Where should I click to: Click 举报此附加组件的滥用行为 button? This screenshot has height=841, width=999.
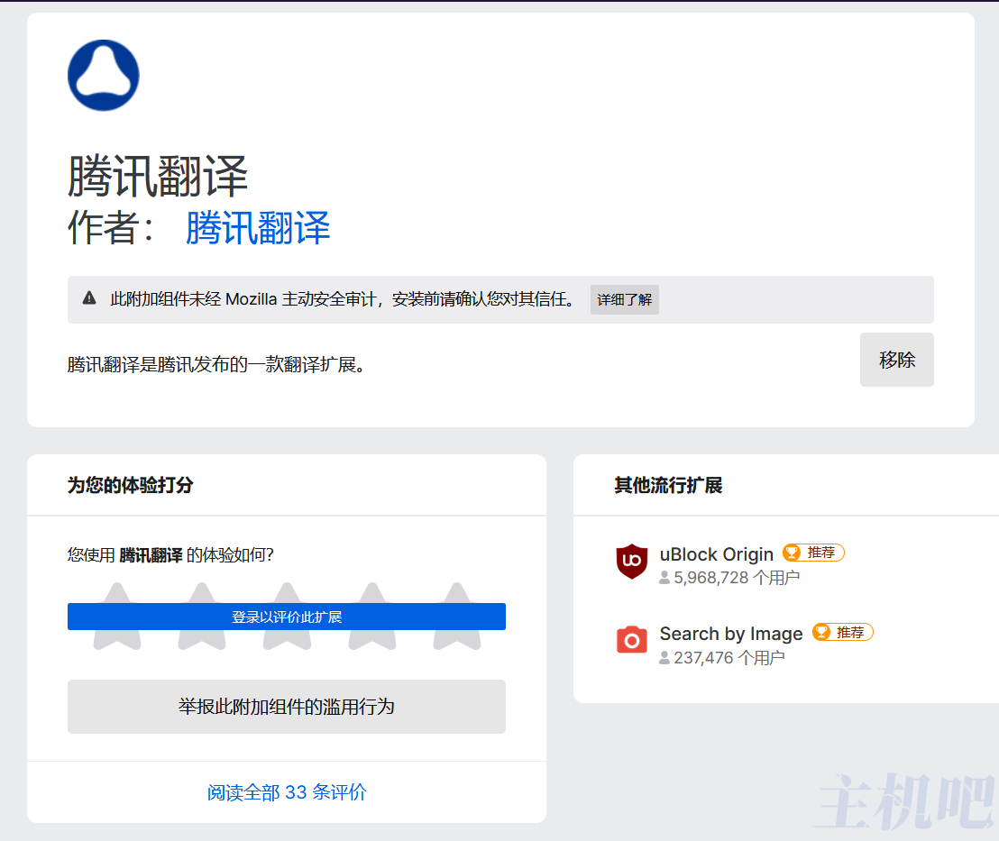287,707
